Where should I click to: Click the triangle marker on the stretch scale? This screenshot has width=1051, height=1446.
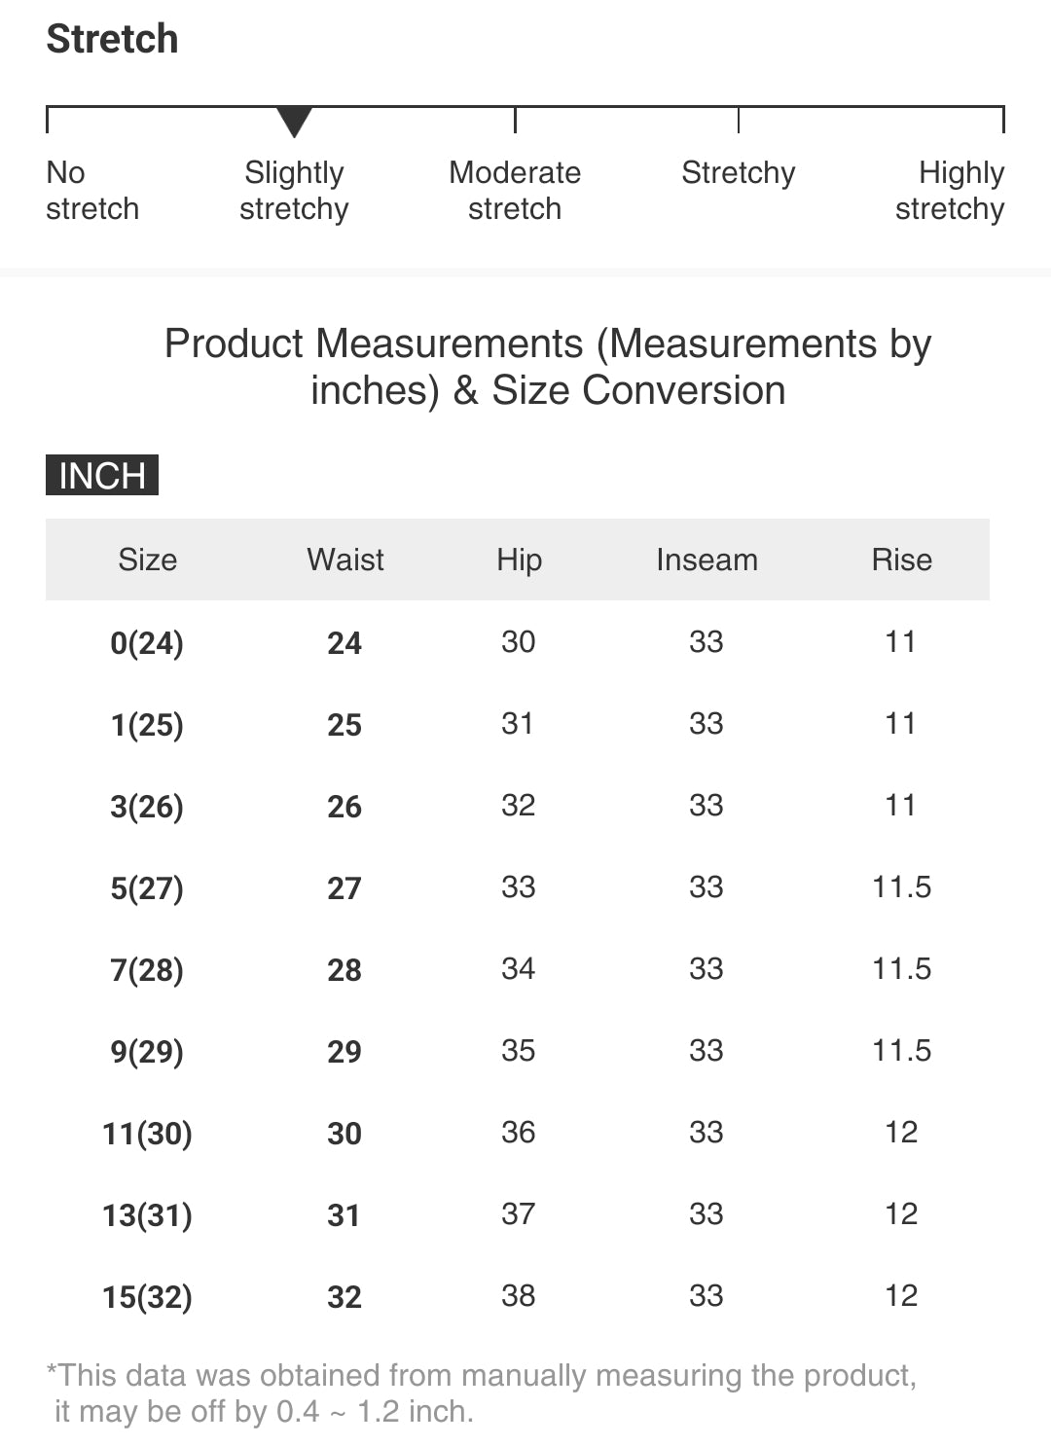coord(294,122)
